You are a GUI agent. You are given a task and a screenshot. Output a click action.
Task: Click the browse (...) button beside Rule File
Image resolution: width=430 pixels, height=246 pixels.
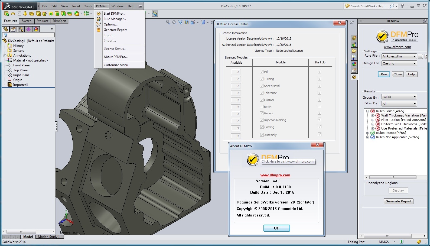tap(420, 56)
